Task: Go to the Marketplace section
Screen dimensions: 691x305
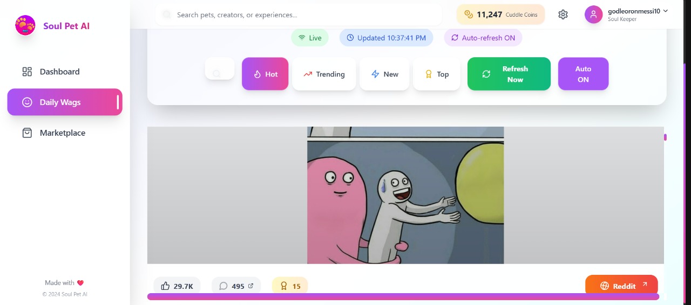Action: point(65,133)
